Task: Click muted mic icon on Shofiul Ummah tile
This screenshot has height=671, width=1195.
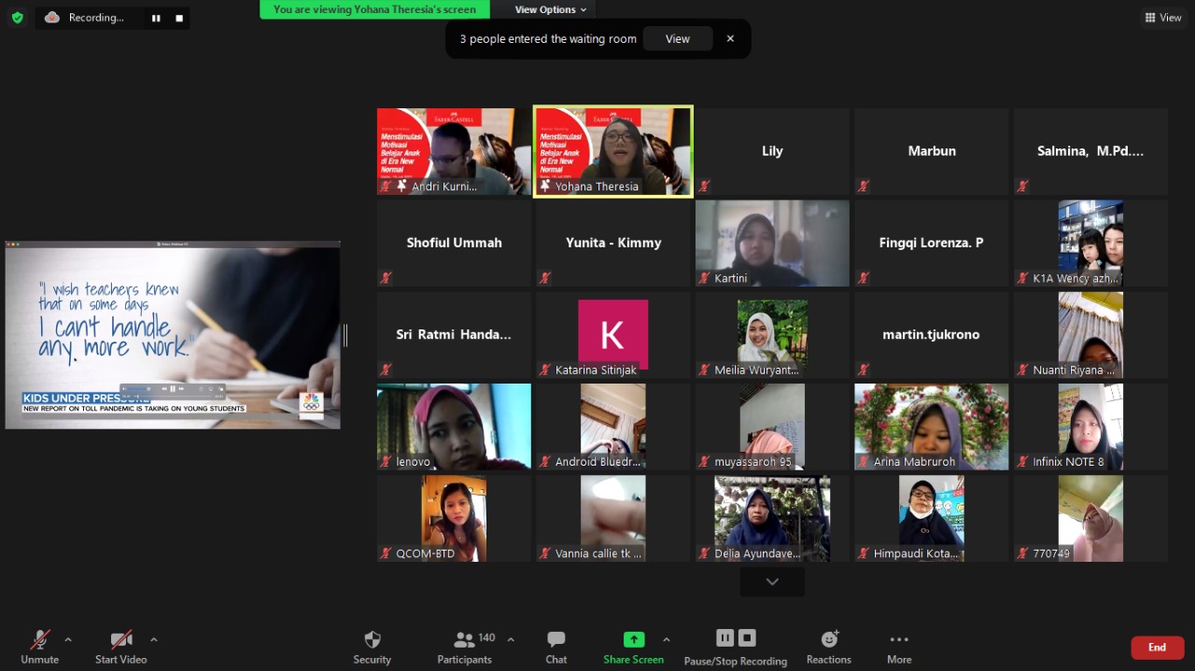Action: coord(386,278)
